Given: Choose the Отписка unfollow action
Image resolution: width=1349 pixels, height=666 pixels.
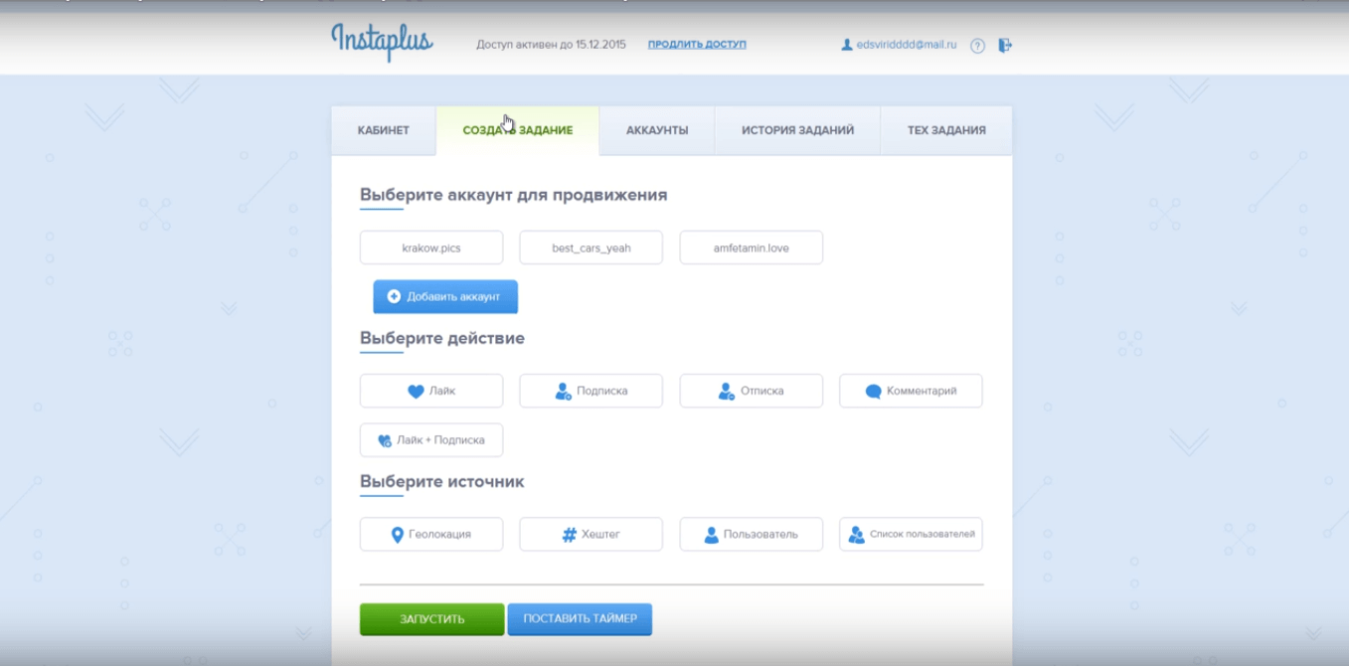Looking at the screenshot, I should (x=751, y=391).
